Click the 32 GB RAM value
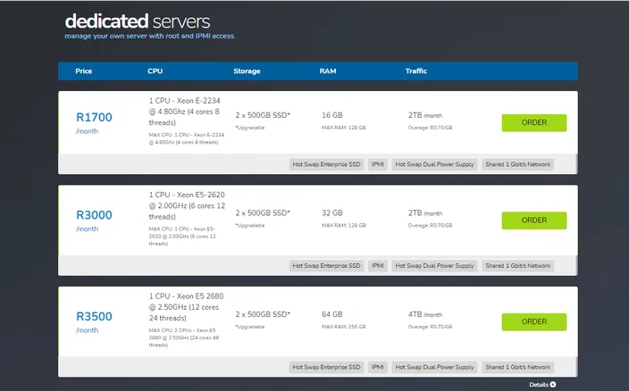The height and width of the screenshot is (391, 629). click(x=332, y=213)
